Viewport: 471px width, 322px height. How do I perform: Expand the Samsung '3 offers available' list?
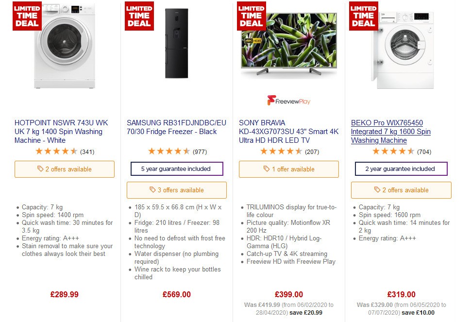[176, 190]
